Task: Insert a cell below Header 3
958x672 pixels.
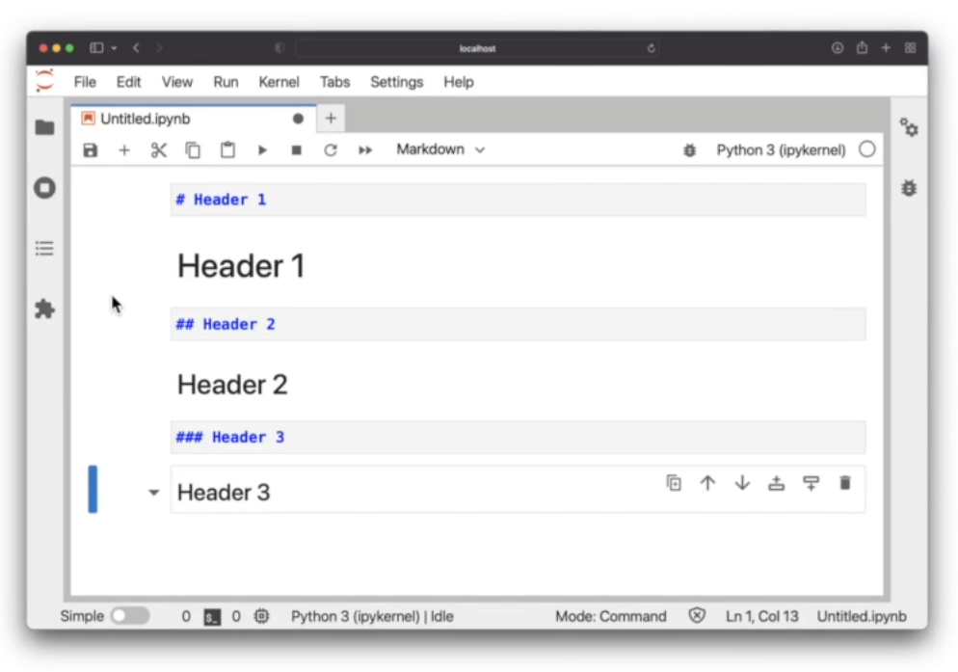Action: click(811, 483)
